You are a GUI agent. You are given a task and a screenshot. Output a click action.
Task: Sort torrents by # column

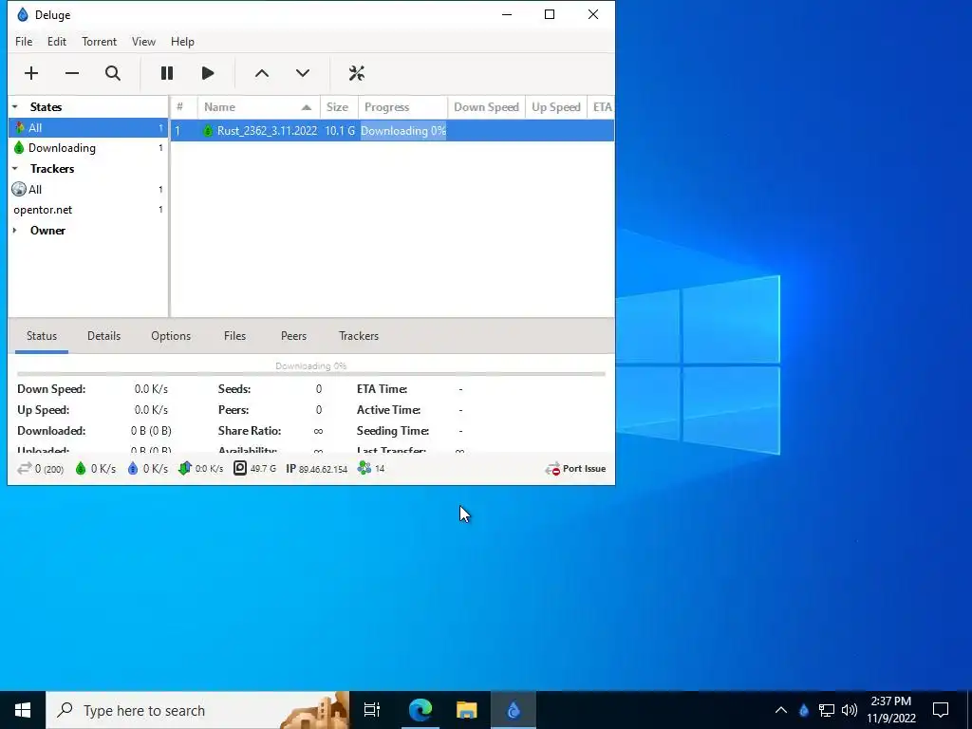coord(184,107)
